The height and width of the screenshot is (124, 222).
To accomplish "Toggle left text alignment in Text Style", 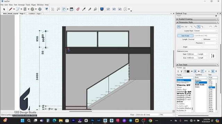I will click(192, 71).
